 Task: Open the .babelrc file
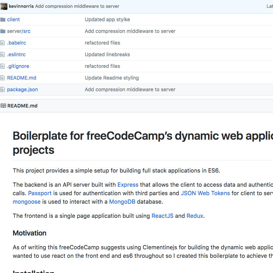click(17, 43)
